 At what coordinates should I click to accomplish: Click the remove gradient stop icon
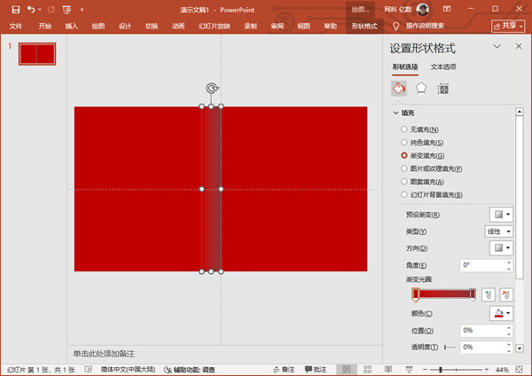pos(505,294)
